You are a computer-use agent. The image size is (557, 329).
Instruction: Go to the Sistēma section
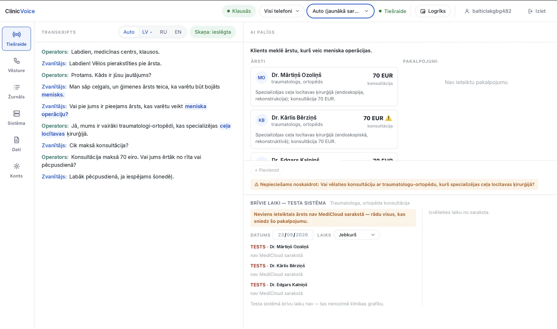(x=16, y=118)
